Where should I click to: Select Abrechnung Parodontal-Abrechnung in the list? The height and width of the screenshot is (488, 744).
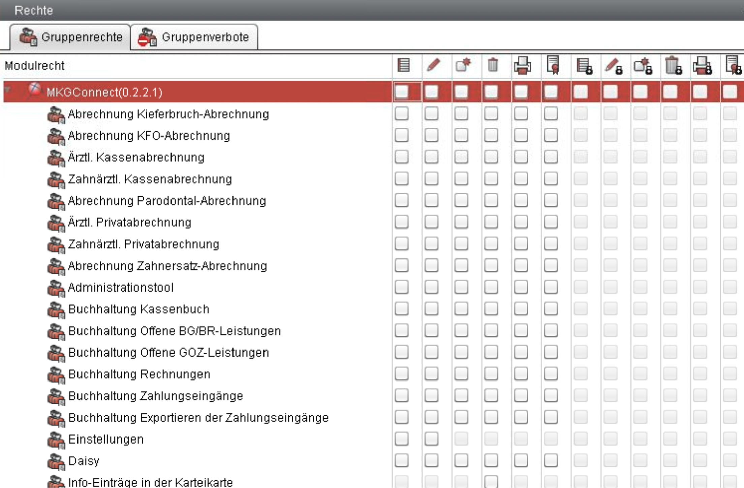pyautogui.click(x=167, y=201)
